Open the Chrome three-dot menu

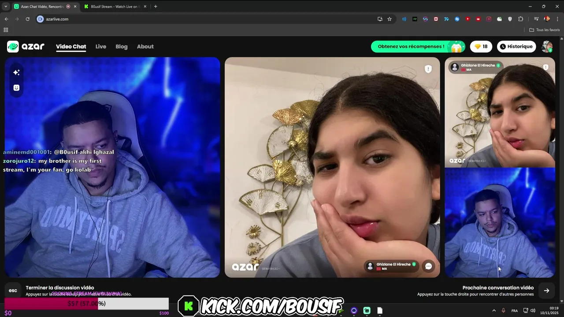(557, 19)
